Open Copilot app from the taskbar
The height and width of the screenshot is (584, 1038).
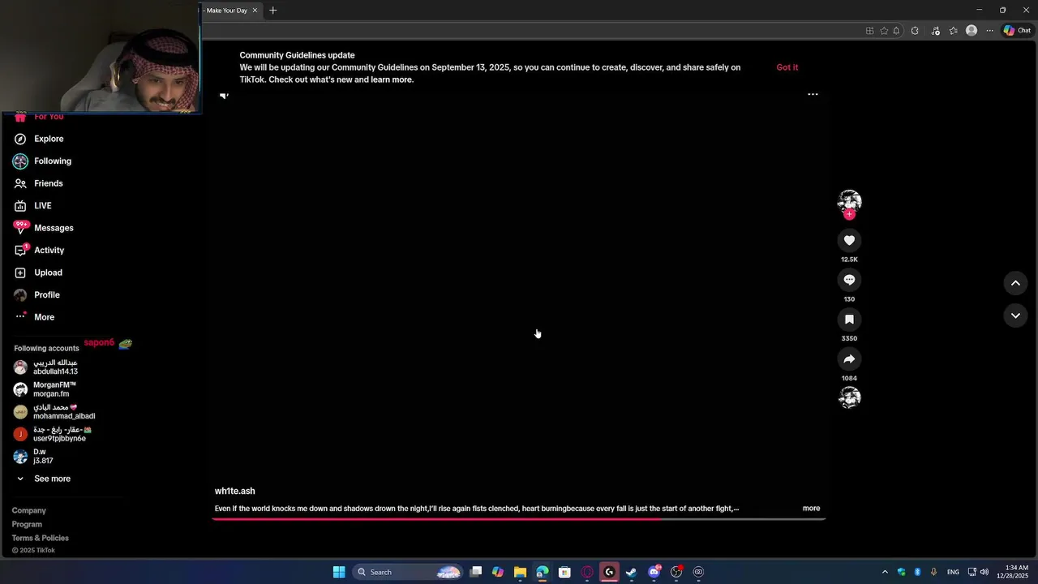498,572
